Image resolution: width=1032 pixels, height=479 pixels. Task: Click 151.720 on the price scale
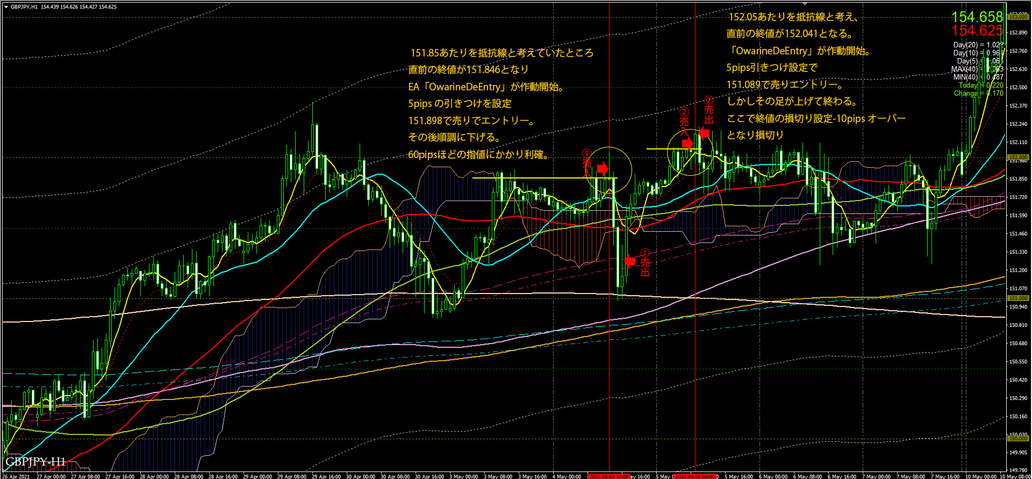click(x=1019, y=197)
